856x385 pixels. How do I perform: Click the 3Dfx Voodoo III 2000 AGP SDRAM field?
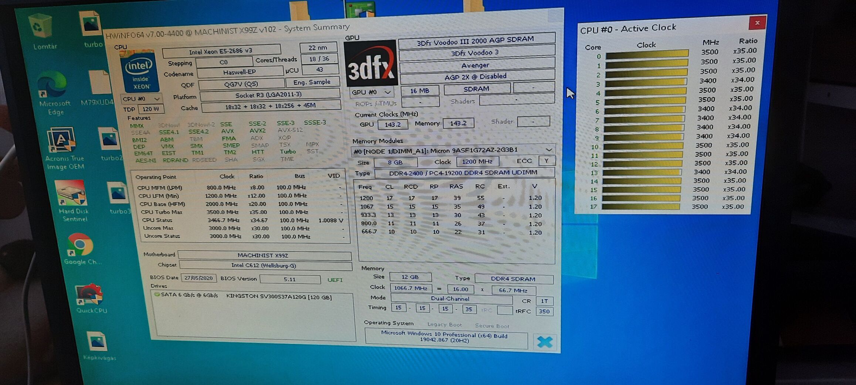pyautogui.click(x=476, y=41)
